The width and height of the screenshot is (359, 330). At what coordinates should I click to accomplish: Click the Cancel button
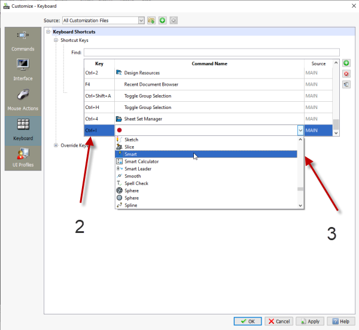(279, 321)
